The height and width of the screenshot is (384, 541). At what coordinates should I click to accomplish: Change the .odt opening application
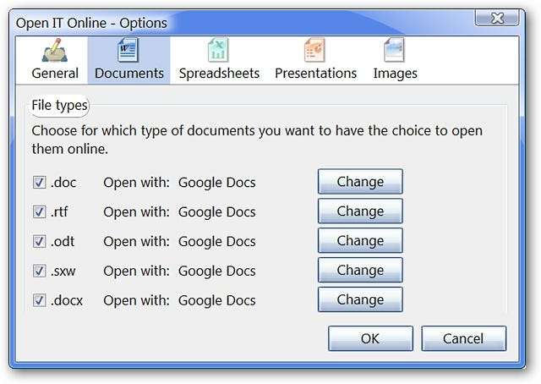(x=360, y=241)
